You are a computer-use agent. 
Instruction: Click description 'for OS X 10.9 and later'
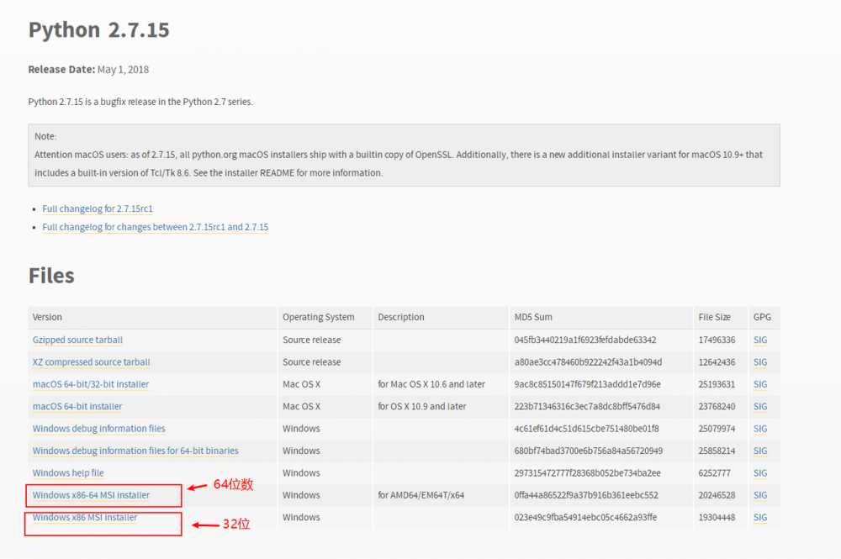(x=421, y=406)
